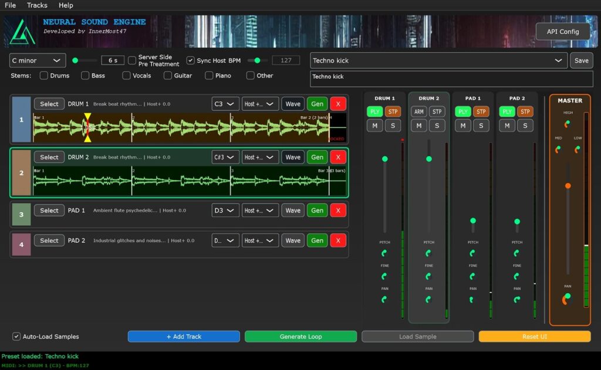Adjust the PITCH knob on PAD 2
Screen dimensions: 601x370
click(516, 252)
